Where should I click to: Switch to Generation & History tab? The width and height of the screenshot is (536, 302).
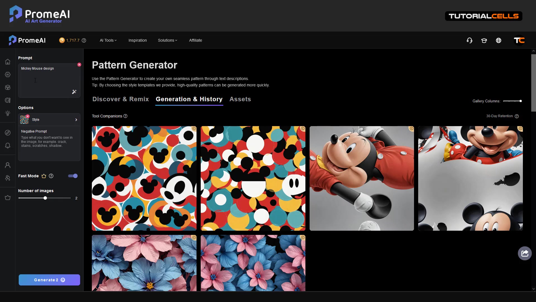coord(189,99)
